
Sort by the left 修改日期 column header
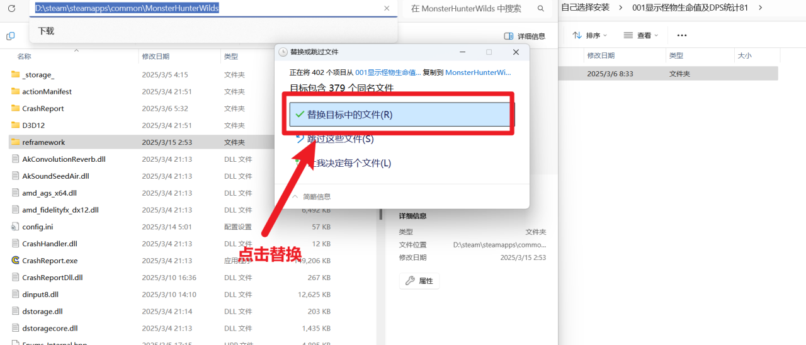tap(154, 56)
